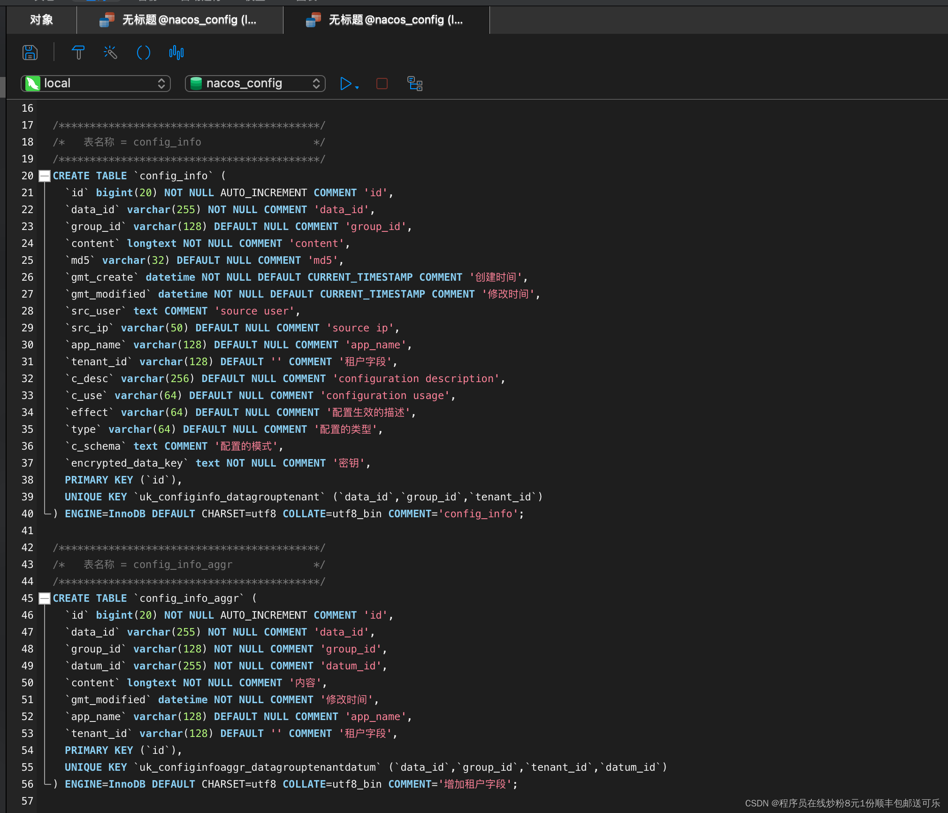Click the query icon on first untitled tab

click(107, 20)
